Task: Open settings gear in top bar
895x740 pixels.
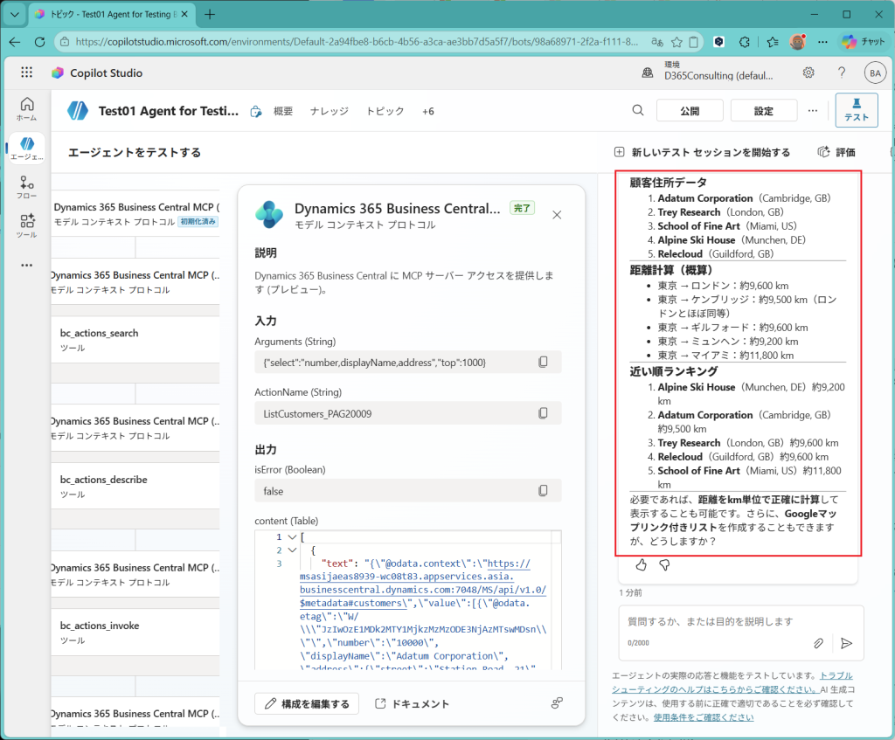Action: [808, 73]
